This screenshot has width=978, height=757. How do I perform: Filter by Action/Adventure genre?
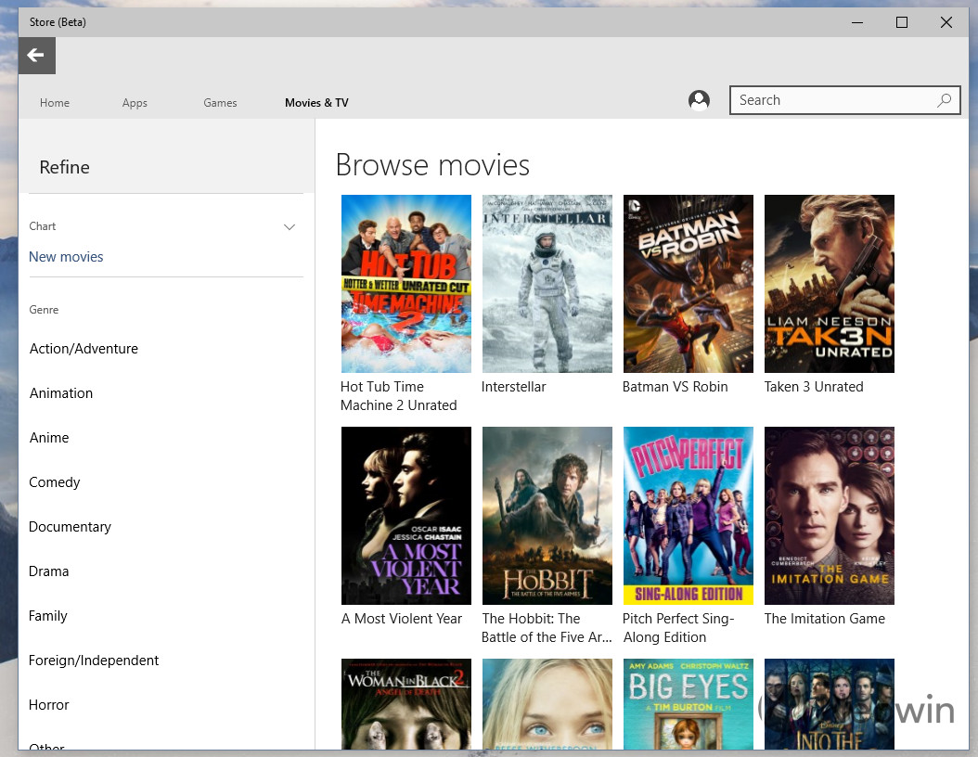coord(84,349)
